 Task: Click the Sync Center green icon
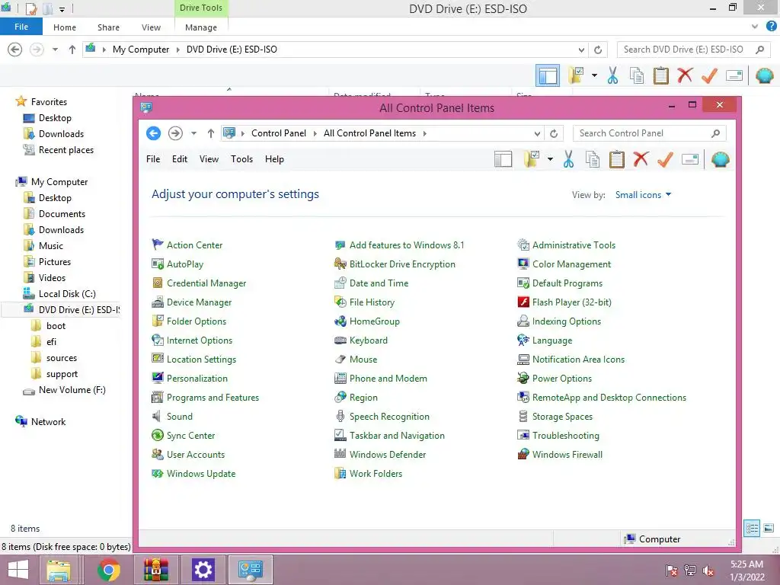tap(157, 435)
